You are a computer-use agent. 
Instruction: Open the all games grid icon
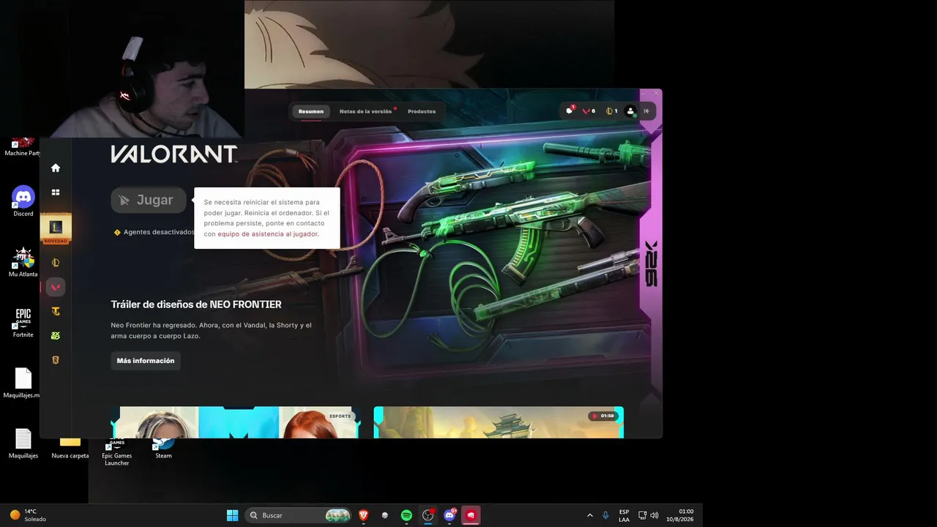[x=56, y=193]
